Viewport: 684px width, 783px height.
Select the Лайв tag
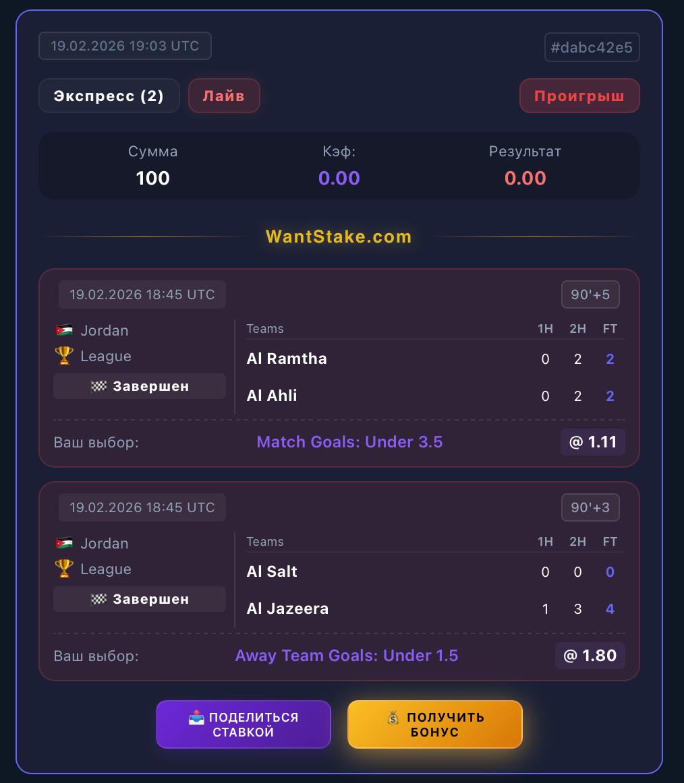224,96
